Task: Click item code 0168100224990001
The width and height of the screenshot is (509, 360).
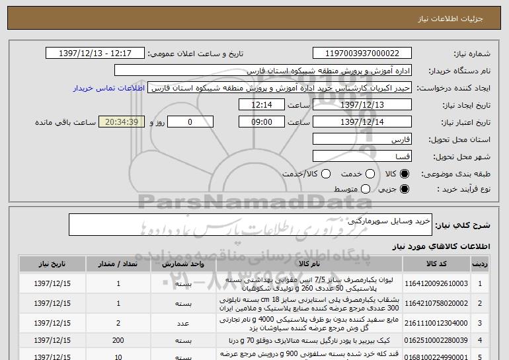Action: 436,357
